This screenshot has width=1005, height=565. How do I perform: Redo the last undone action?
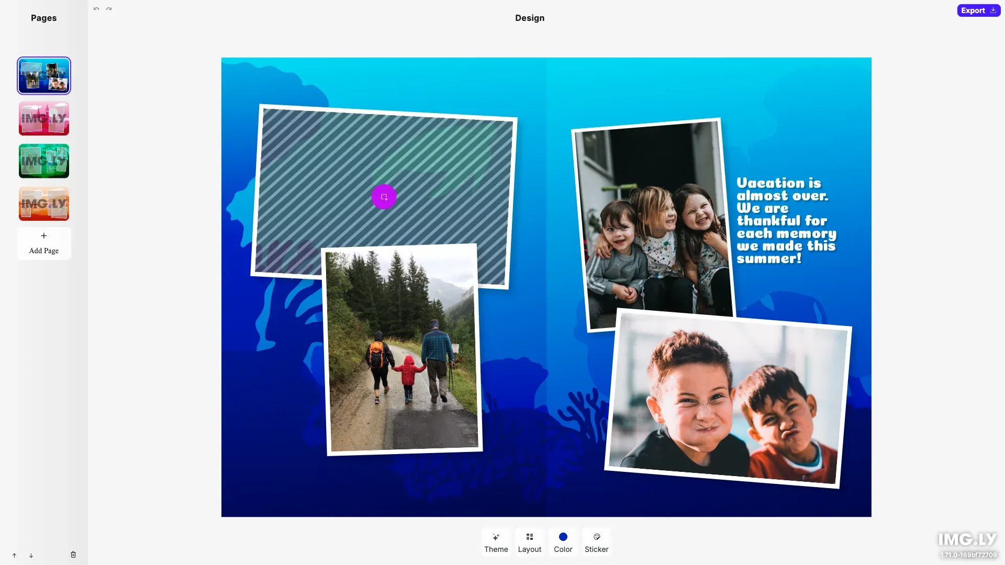tap(109, 9)
